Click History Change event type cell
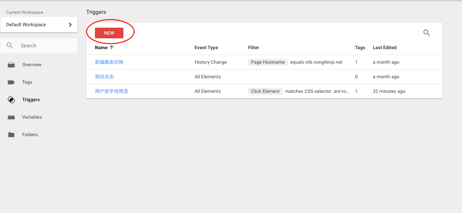The height and width of the screenshot is (213, 462). 211,62
